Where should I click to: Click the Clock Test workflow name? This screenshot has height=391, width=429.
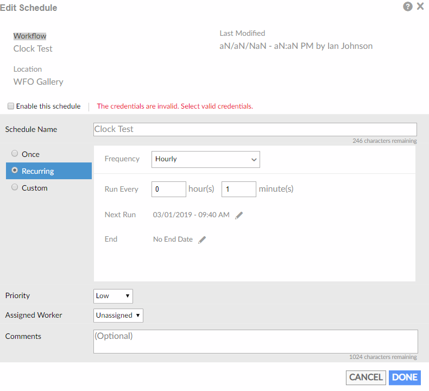click(33, 49)
